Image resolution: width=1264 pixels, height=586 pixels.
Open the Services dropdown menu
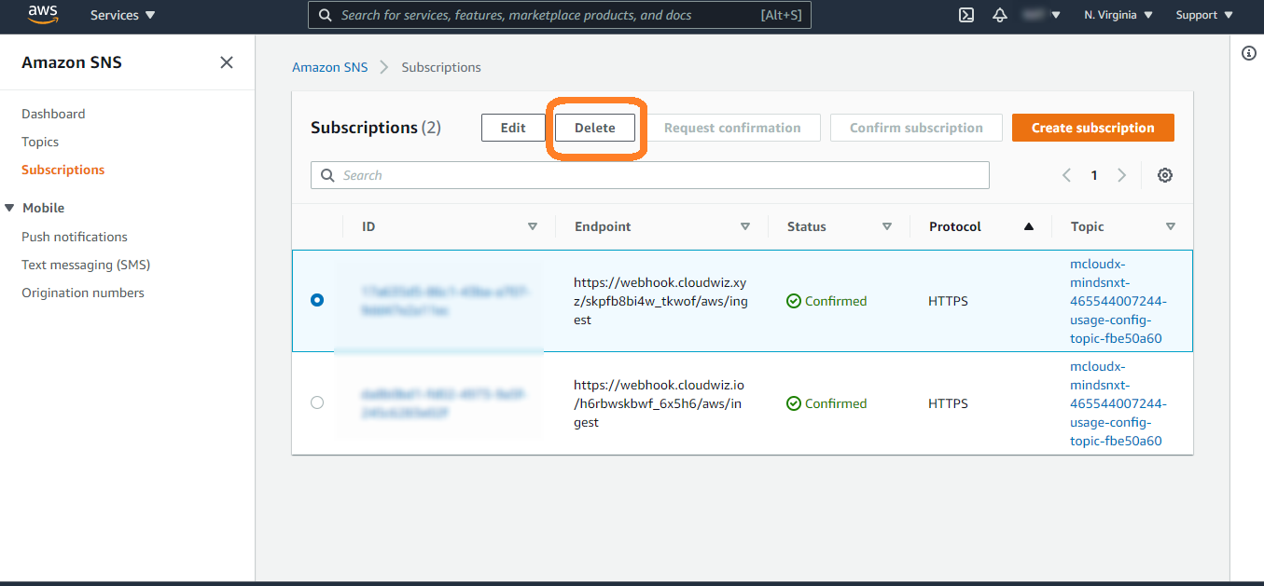pyautogui.click(x=123, y=15)
